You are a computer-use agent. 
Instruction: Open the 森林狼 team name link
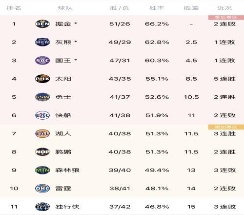point(67,170)
